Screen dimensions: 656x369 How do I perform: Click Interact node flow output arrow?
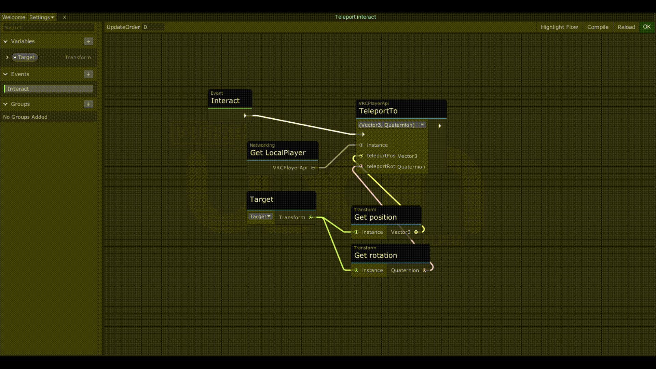(245, 116)
